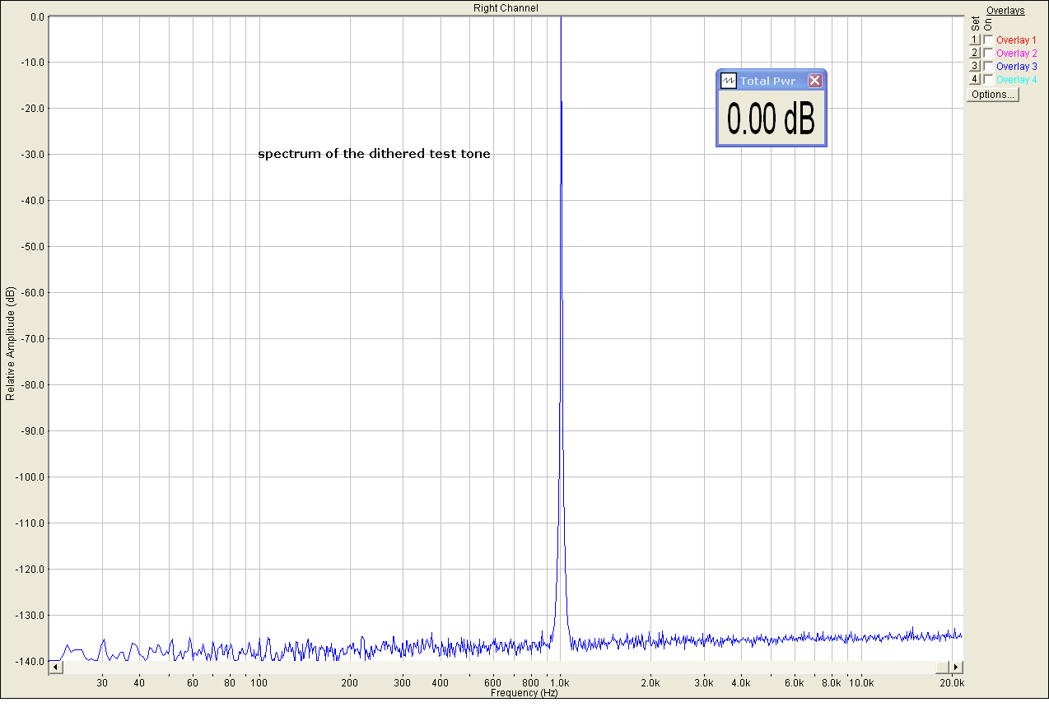Click the 'spectrum of the dithered test tone' label
This screenshot has width=1049, height=707.
374,154
